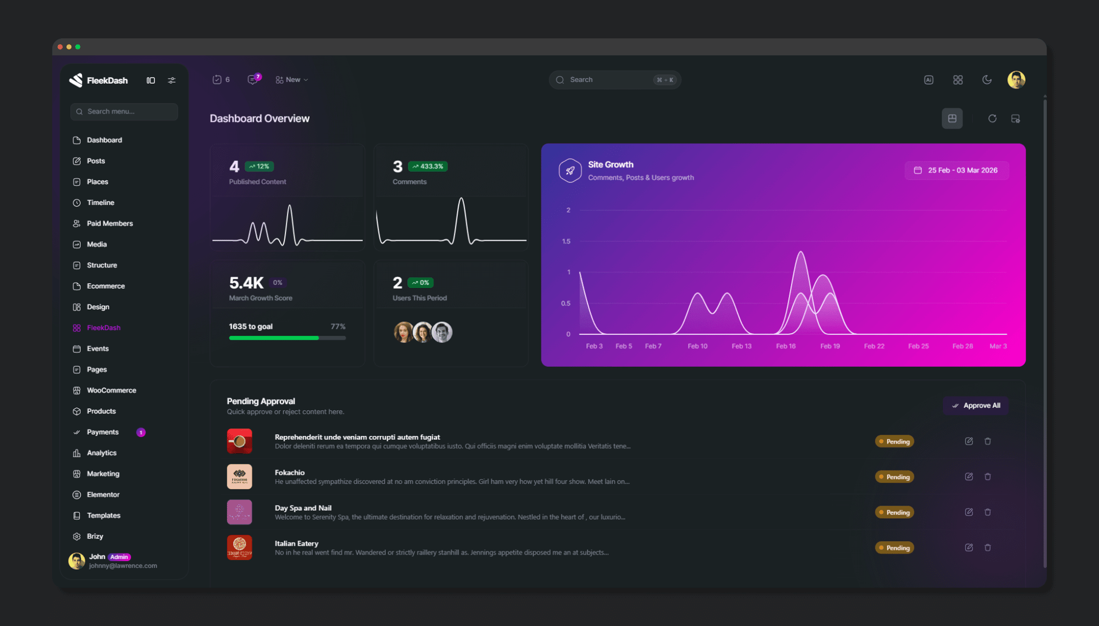The height and width of the screenshot is (626, 1099).
Task: Click the Analytics chart icon
Action: click(77, 453)
